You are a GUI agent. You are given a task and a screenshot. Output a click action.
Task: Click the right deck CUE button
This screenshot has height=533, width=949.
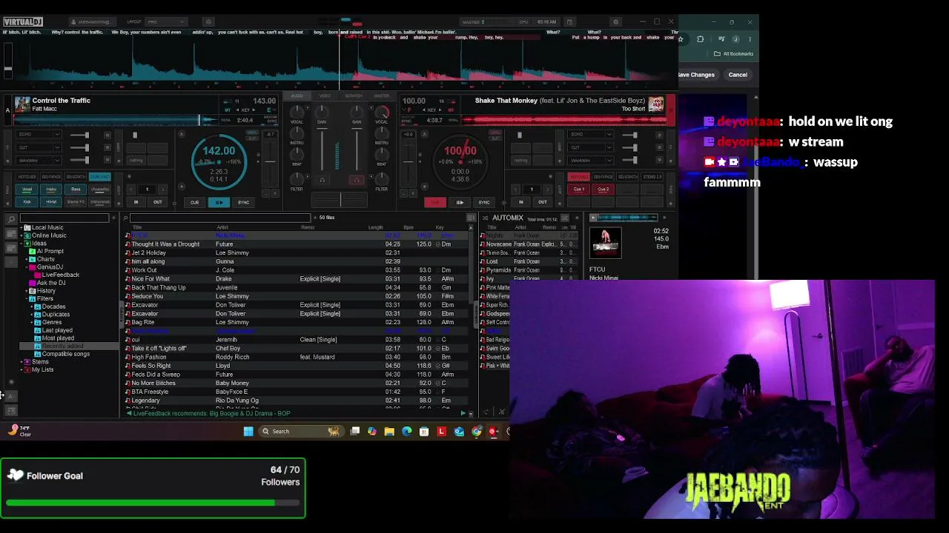(x=435, y=202)
